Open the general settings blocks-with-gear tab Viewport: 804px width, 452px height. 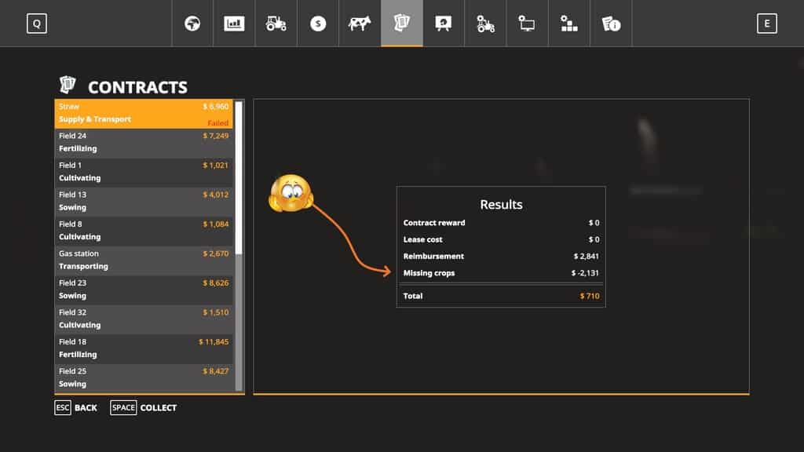(x=569, y=24)
